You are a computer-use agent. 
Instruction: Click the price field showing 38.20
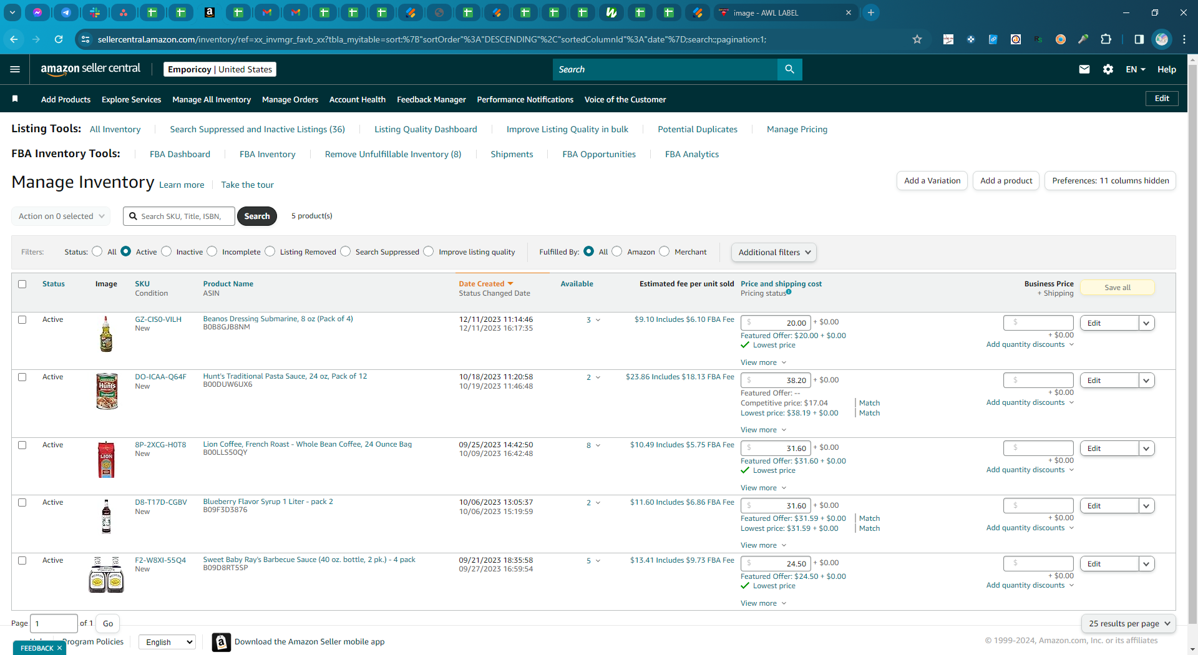776,380
